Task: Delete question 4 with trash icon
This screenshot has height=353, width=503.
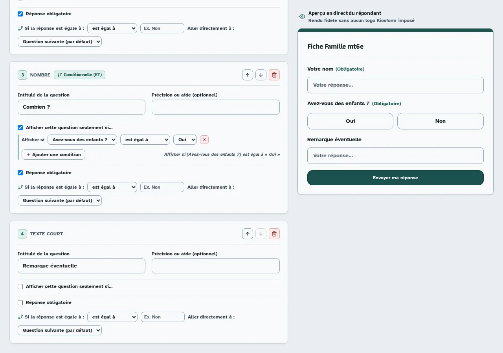Action: tap(274, 234)
